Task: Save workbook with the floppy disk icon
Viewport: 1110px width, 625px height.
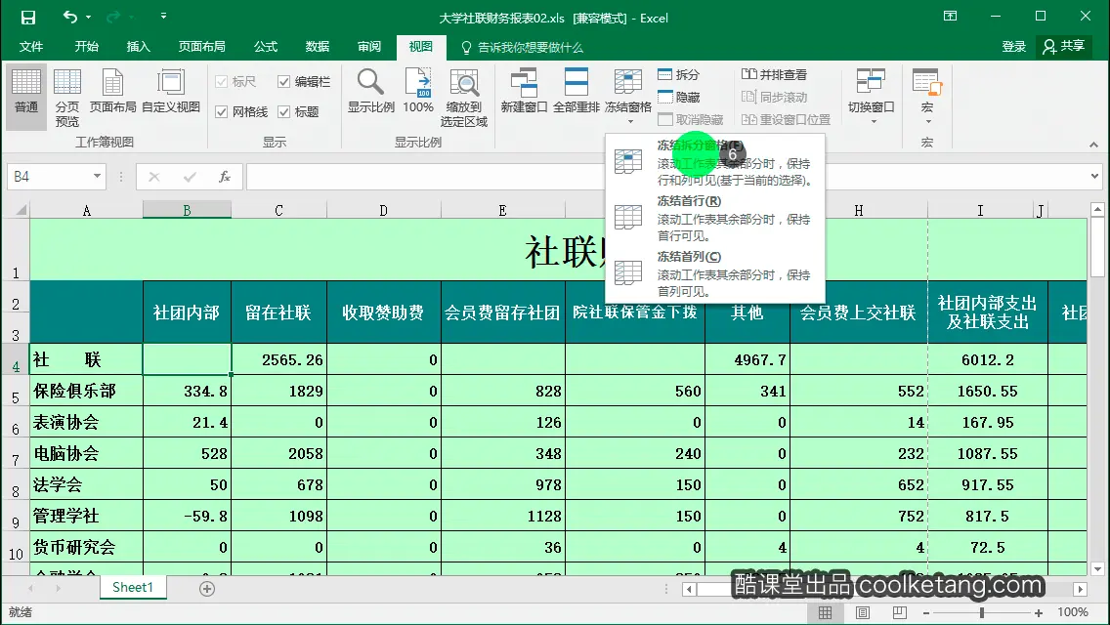Action: click(x=27, y=18)
